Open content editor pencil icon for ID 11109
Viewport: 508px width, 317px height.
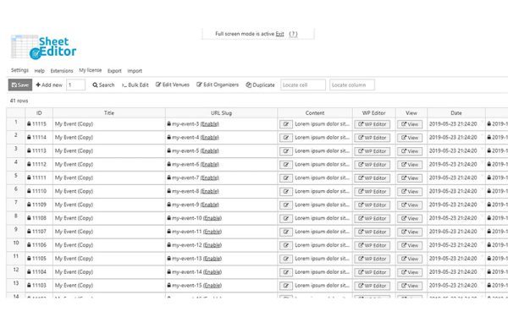[x=286, y=205]
